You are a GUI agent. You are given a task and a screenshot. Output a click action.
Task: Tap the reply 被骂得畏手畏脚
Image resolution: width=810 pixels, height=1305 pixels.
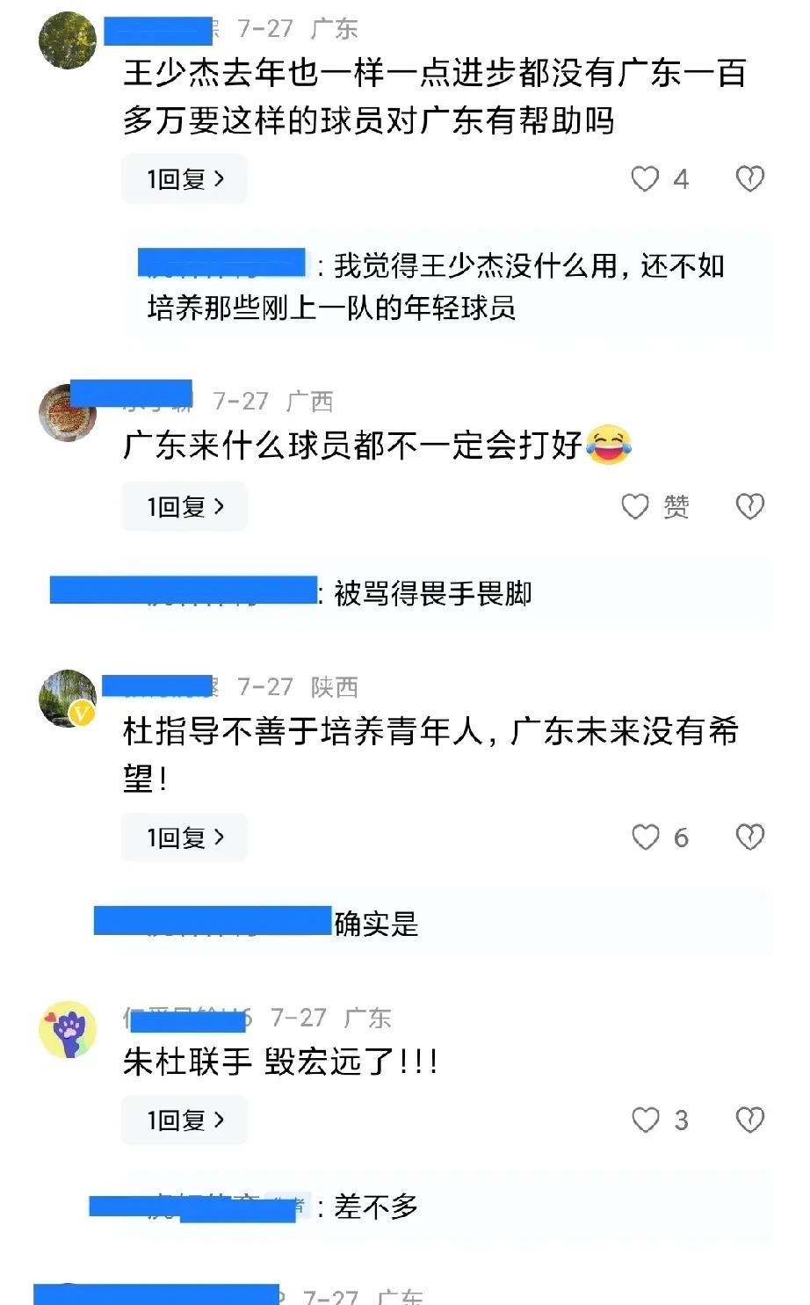click(x=433, y=594)
